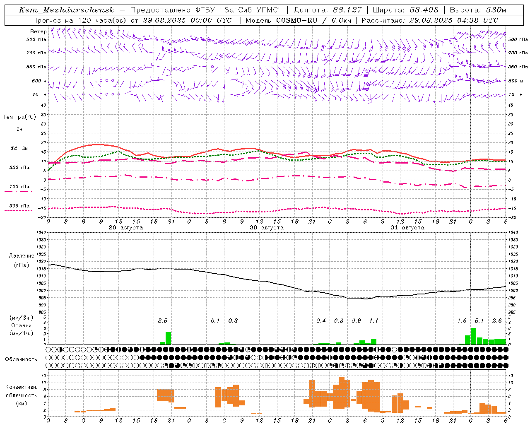Click the 0.4 precipitation total
This screenshot has width=530, height=424.
321,320
